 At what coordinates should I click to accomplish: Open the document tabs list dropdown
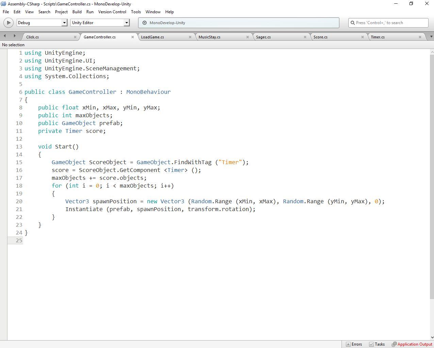click(431, 37)
